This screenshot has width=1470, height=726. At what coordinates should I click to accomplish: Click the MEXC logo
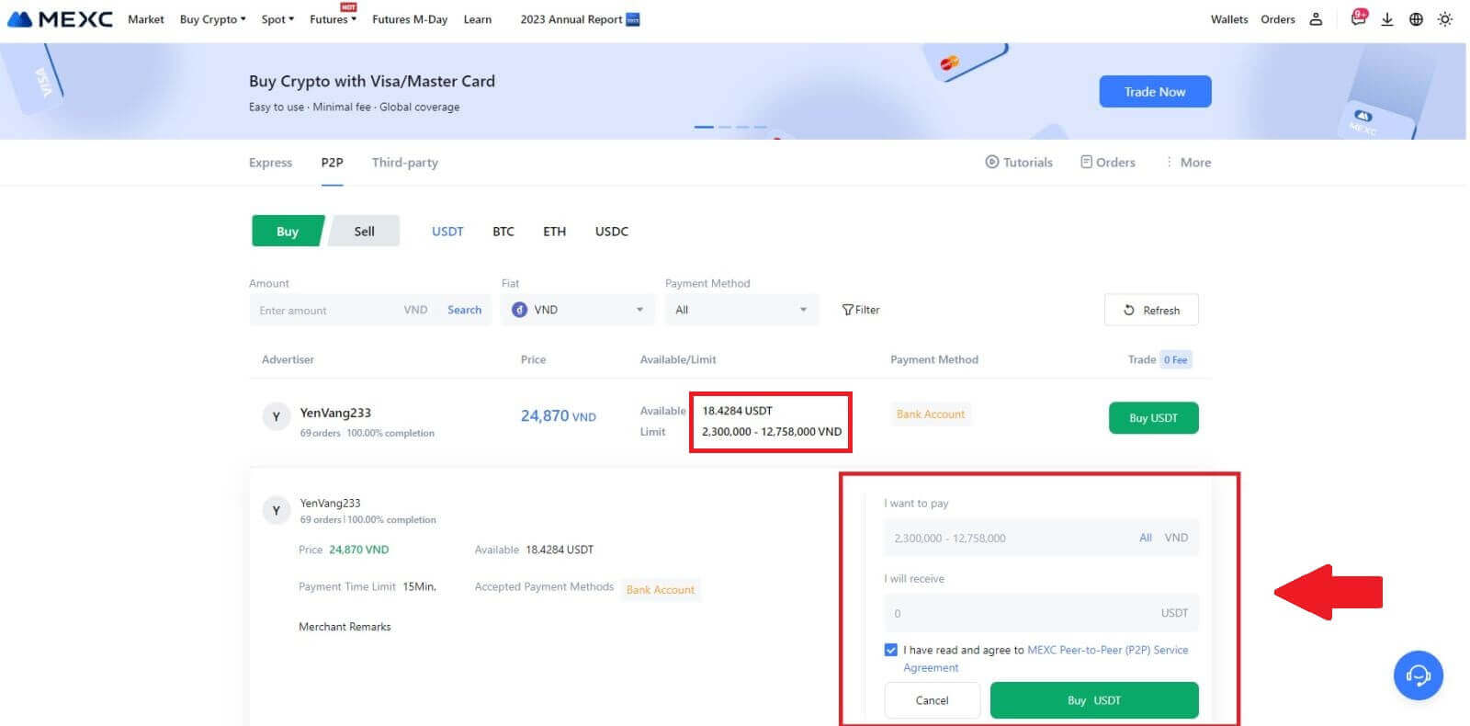click(61, 19)
